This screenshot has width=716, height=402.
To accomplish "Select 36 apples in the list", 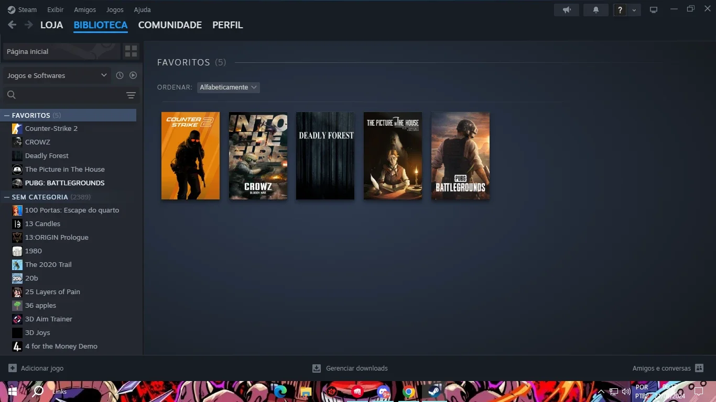I will pyautogui.click(x=40, y=305).
